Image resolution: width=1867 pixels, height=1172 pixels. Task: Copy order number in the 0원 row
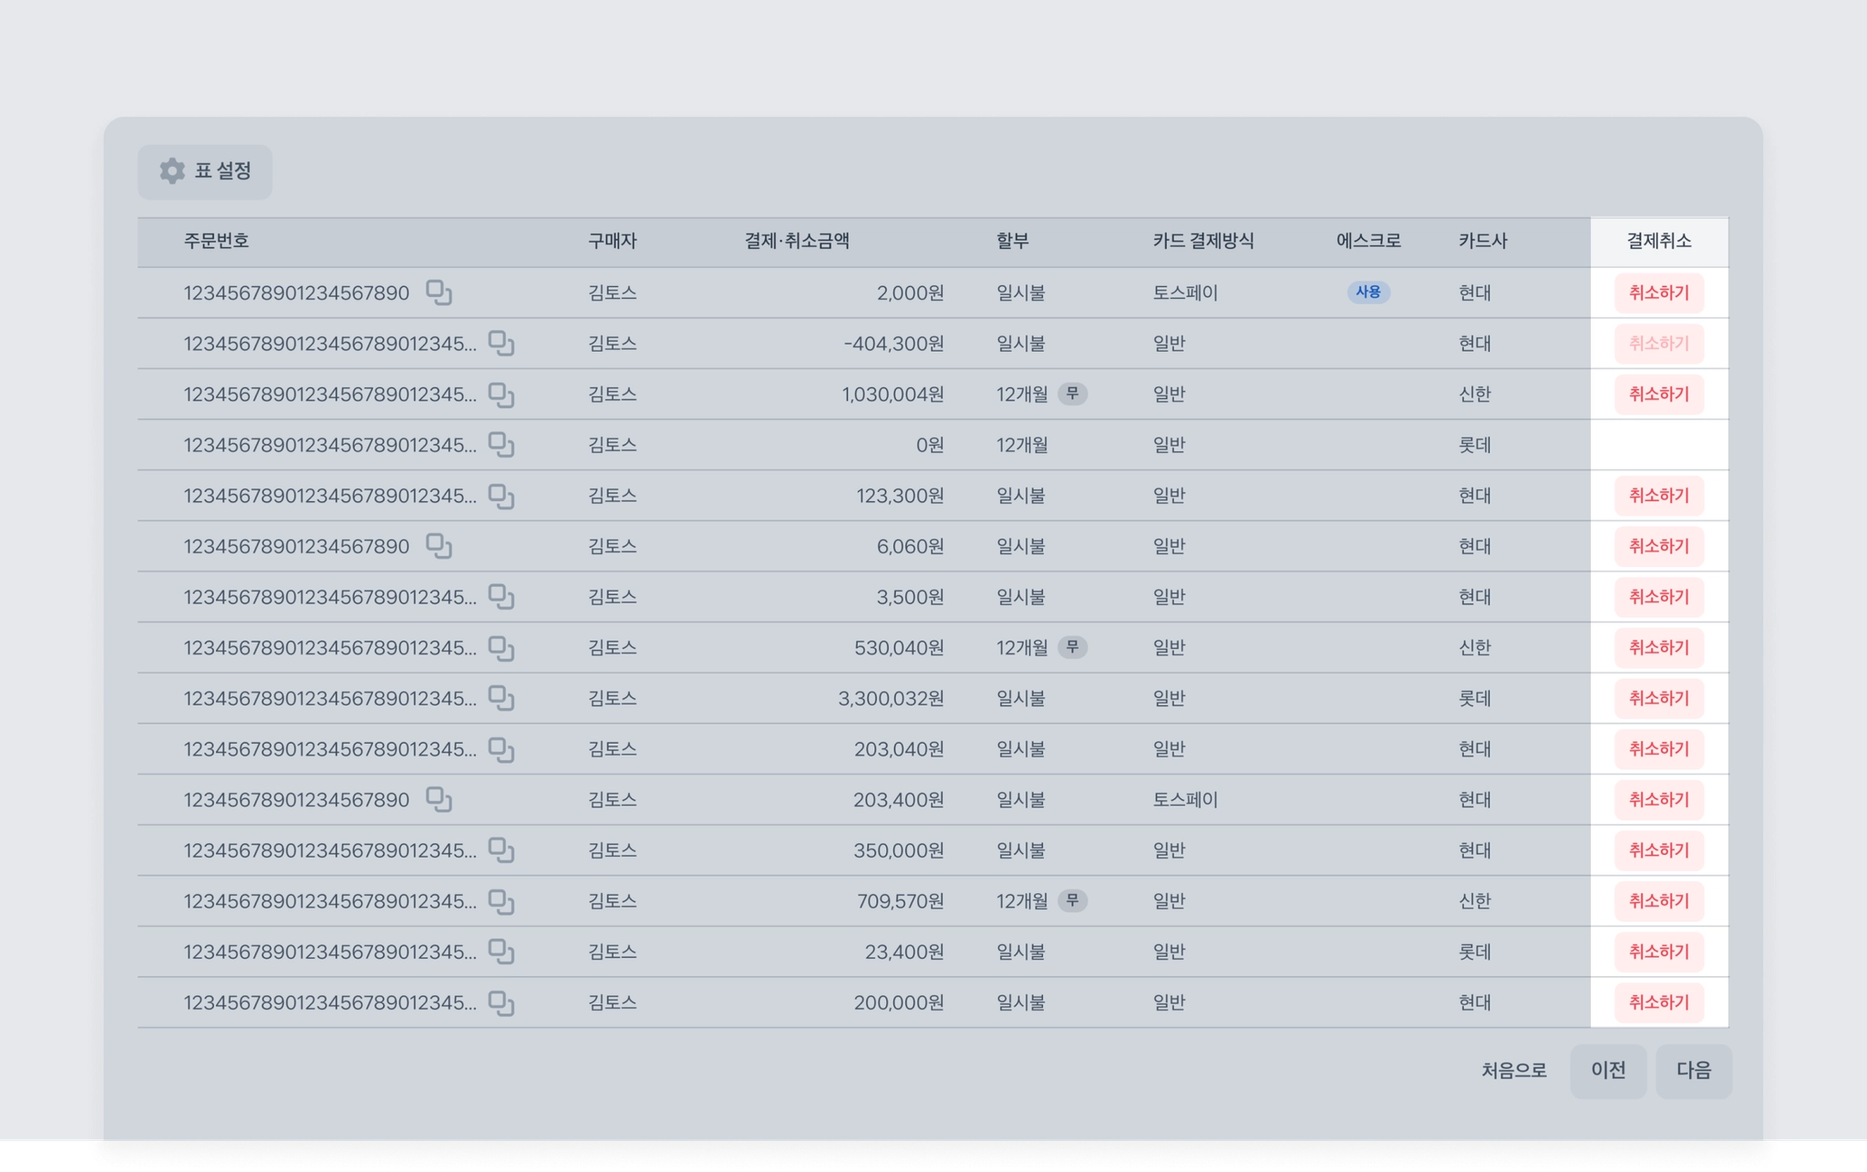500,445
